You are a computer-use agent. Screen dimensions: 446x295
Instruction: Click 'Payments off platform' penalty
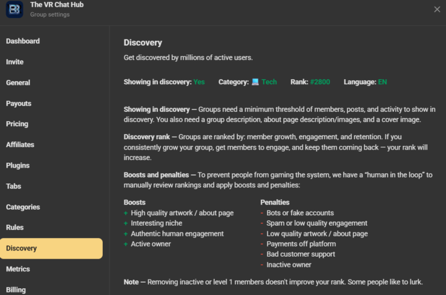pos(301,244)
